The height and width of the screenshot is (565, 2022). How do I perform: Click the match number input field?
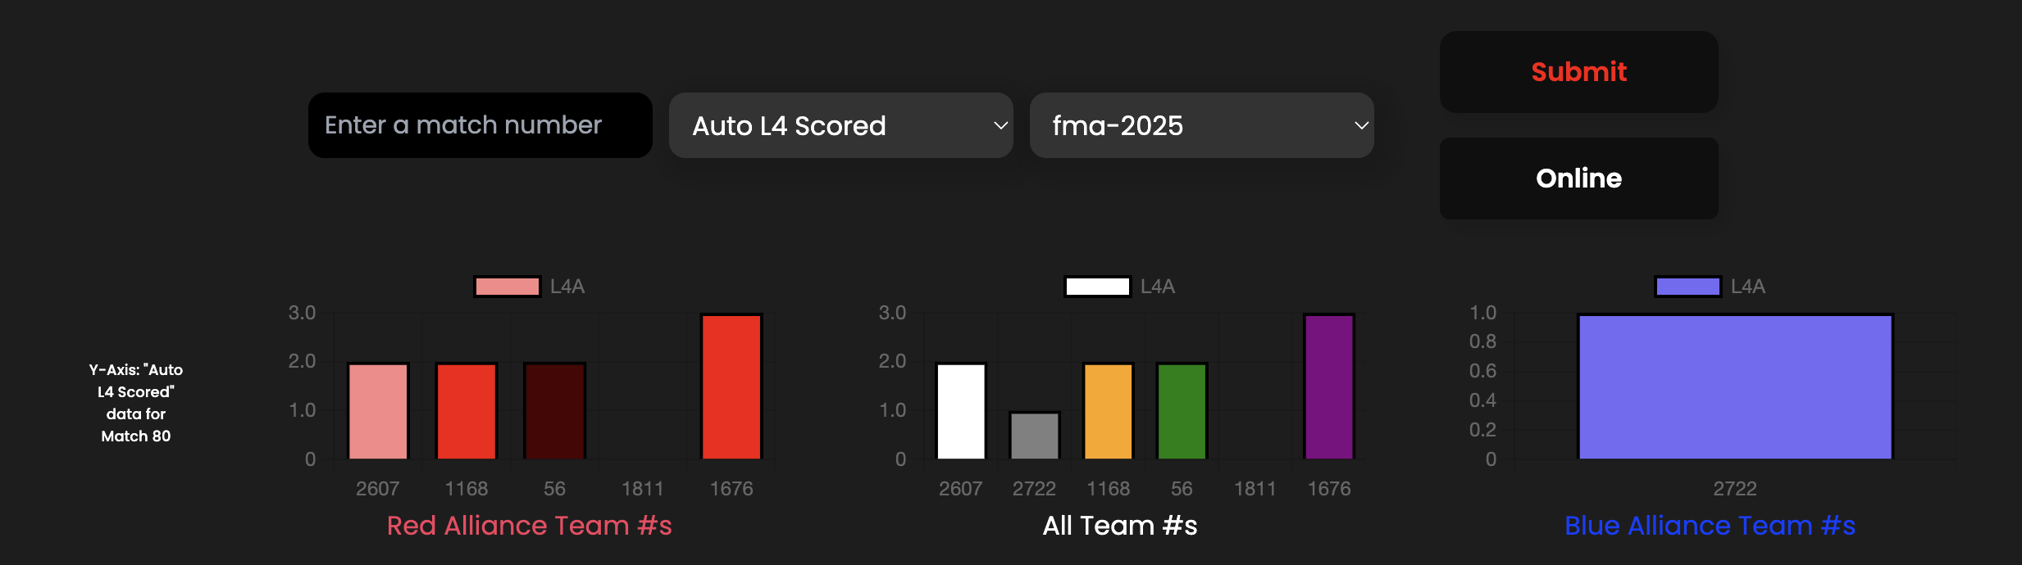point(480,125)
